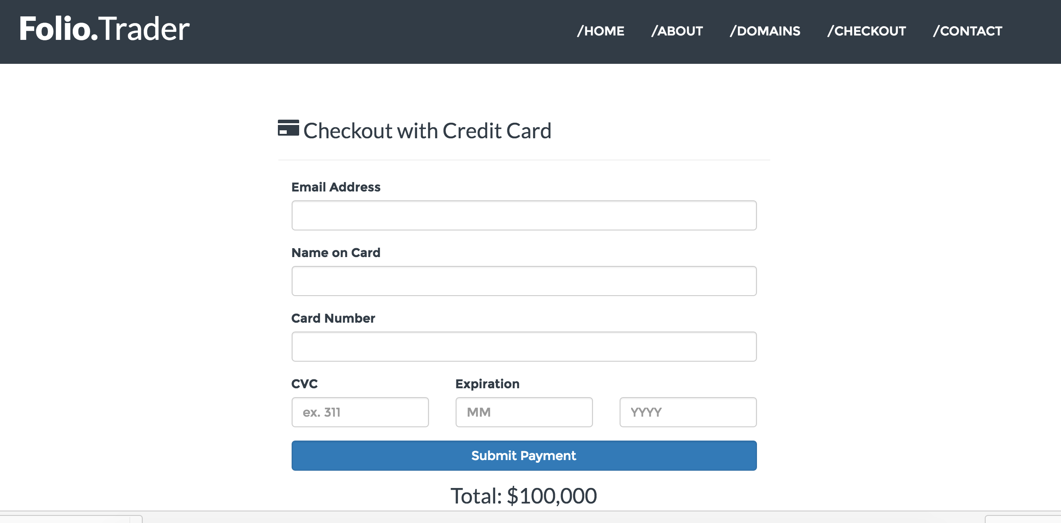Click the Card Number label
This screenshot has height=523, width=1061.
333,318
